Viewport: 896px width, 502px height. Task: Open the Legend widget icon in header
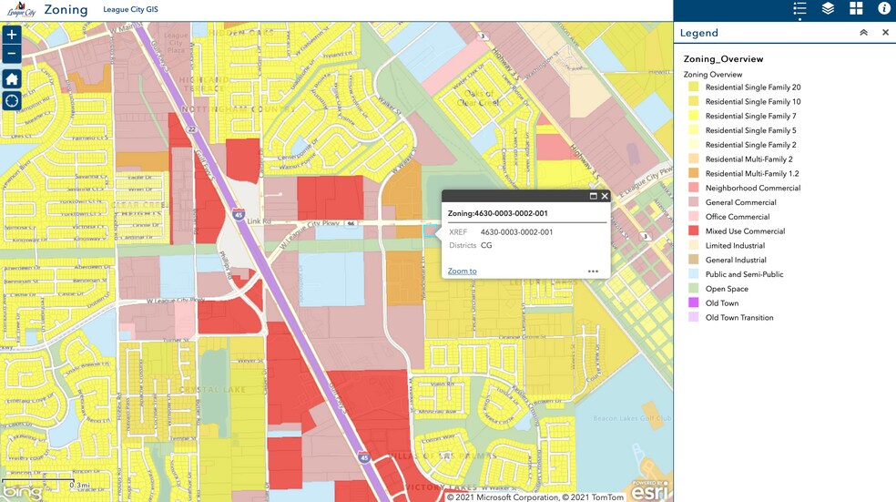tap(799, 9)
